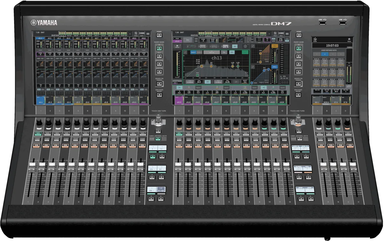Expand meter bank chevron on right screen
The height and width of the screenshot is (241, 384).
pos(269,34)
